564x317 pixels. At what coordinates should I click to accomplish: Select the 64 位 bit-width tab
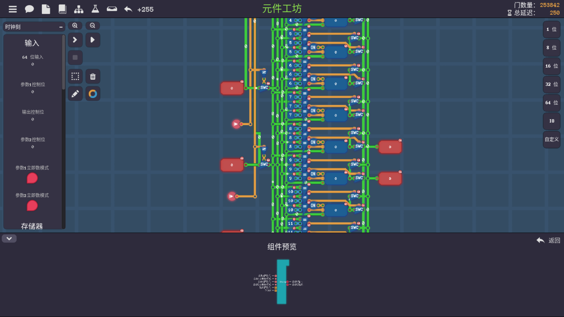pyautogui.click(x=551, y=103)
